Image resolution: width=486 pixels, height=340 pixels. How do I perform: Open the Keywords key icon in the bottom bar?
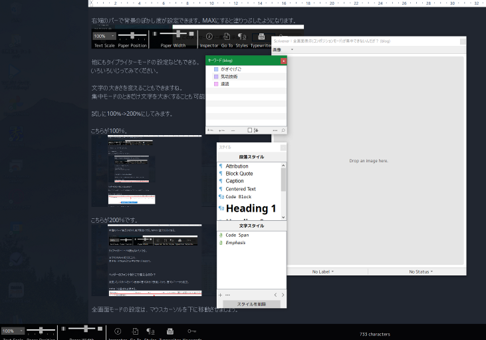coord(192,331)
